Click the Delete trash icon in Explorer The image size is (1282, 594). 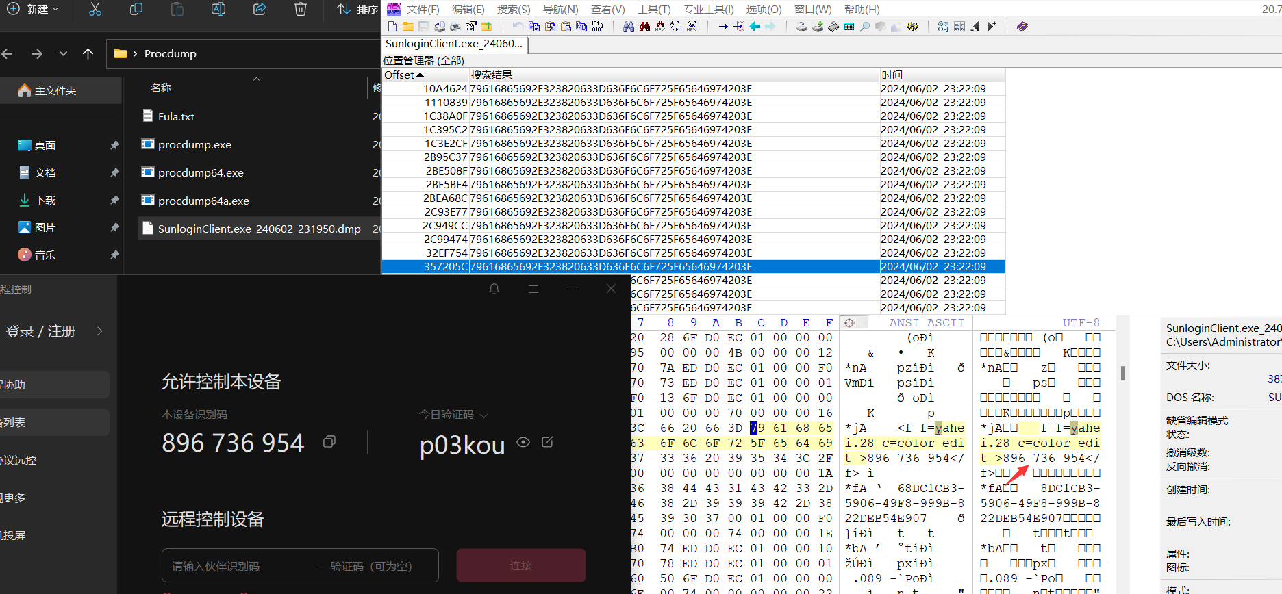coord(301,9)
